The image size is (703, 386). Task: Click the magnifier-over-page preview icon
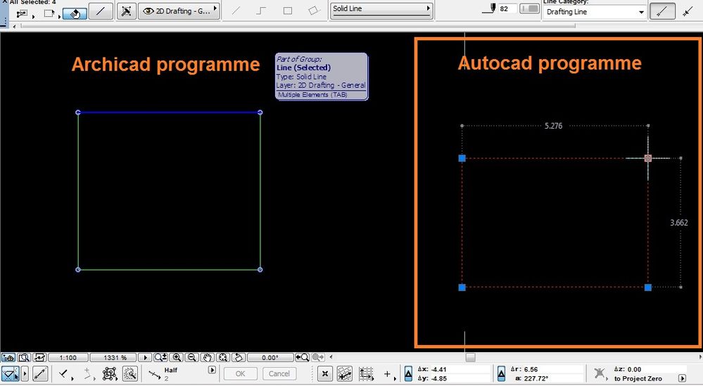[x=24, y=357]
